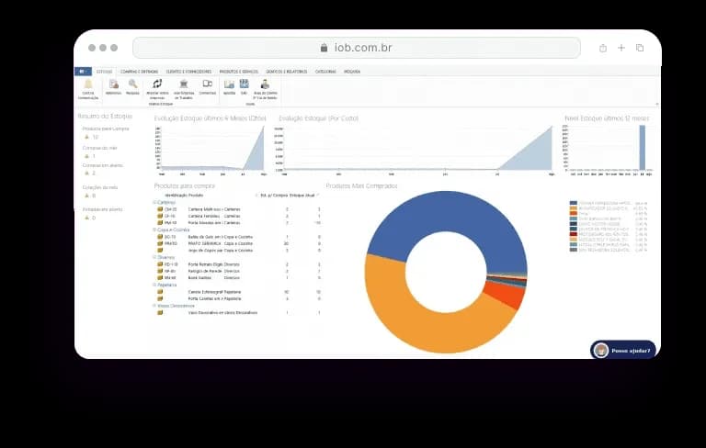This screenshot has height=448, width=706.
Task: Collapse the Papelaria product group
Action: pos(154,285)
